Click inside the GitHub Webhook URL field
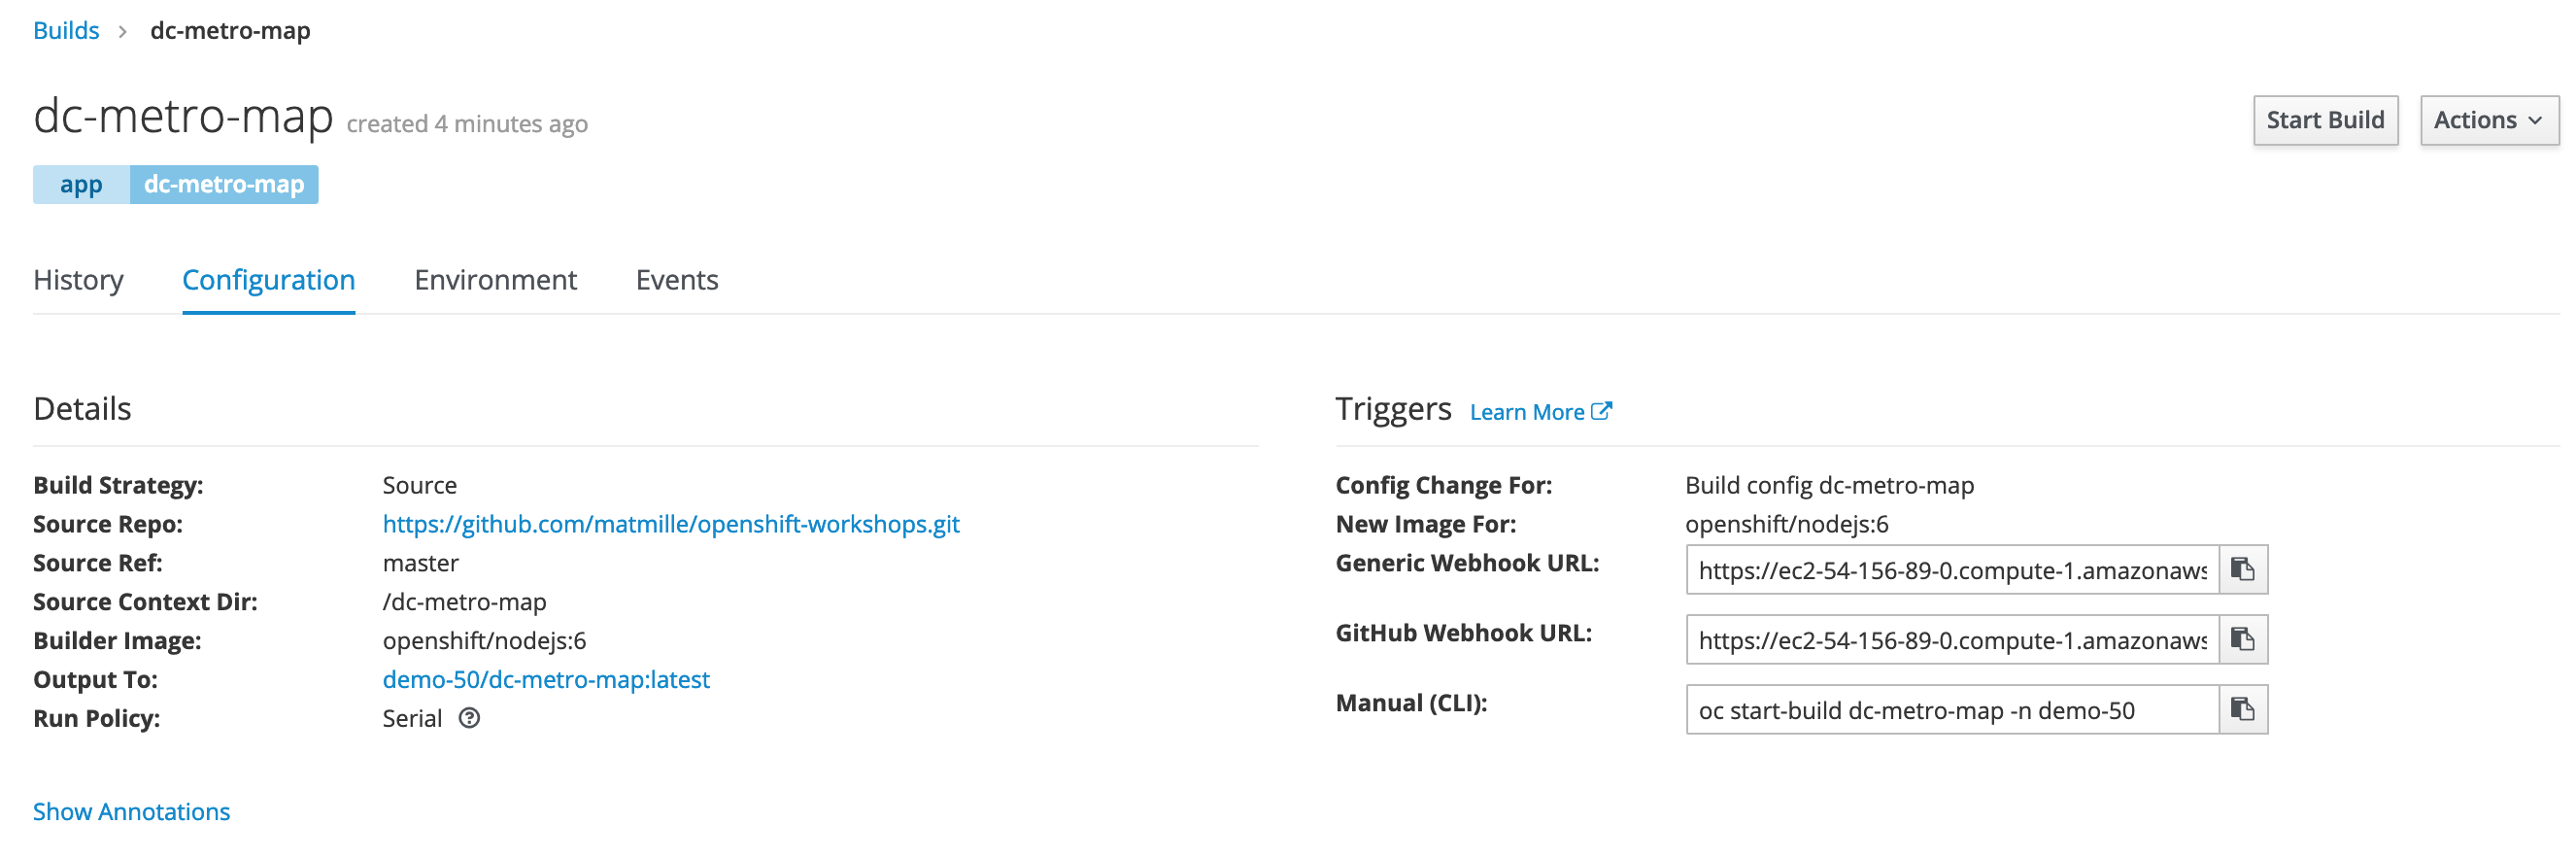The image size is (2576, 859). coord(1952,640)
